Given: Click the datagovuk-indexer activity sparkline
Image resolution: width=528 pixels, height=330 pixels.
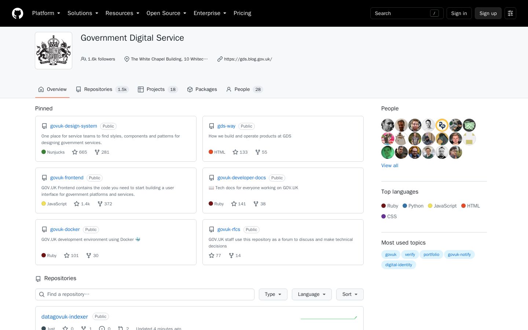Looking at the screenshot, I should pos(329,318).
